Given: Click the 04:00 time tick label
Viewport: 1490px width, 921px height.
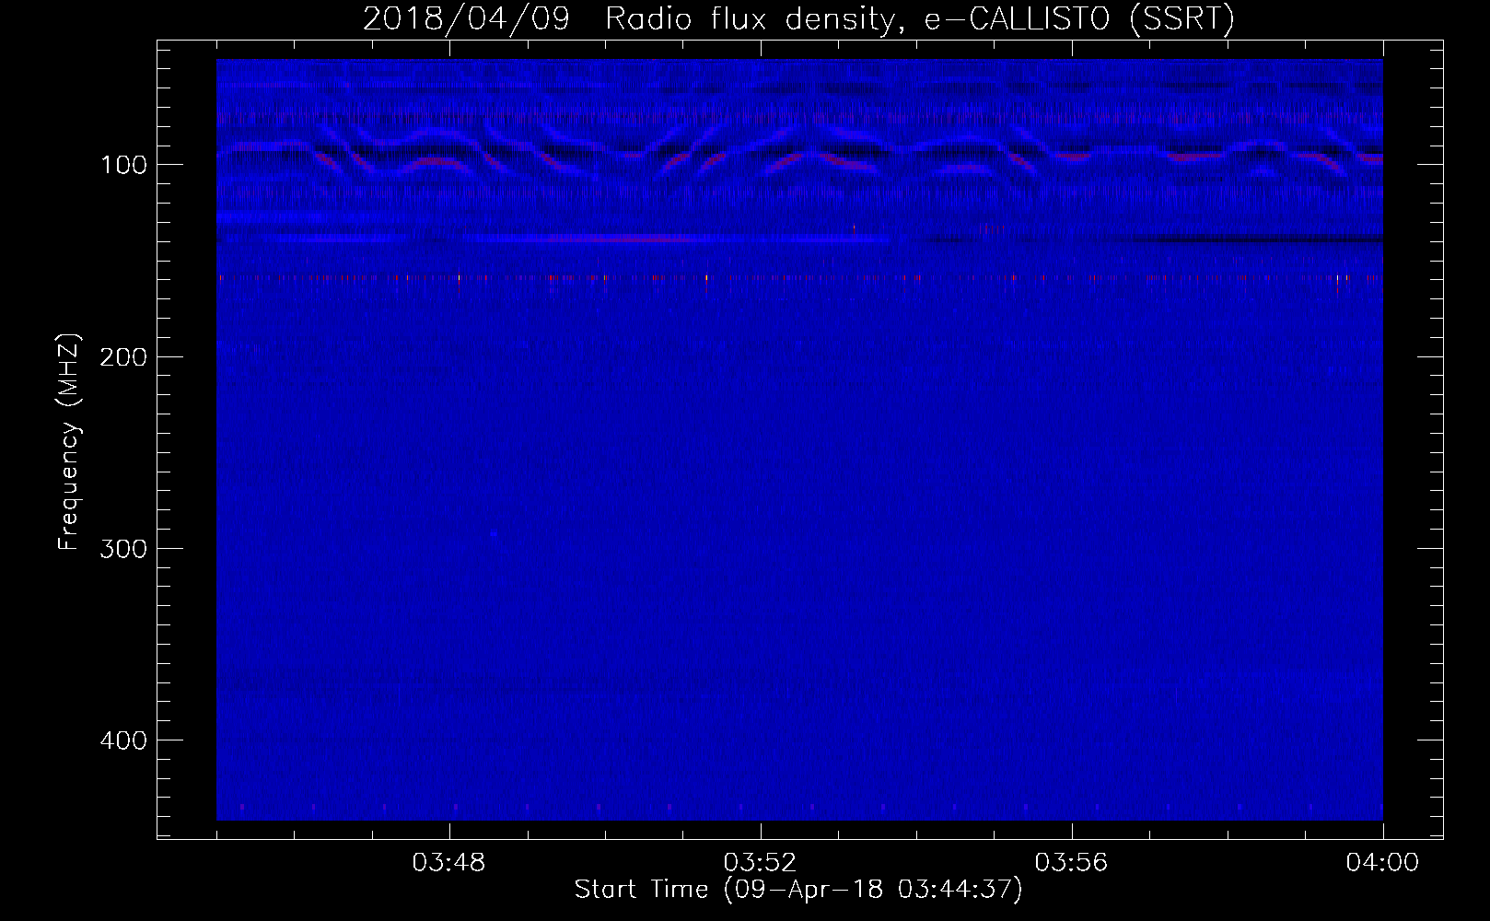Looking at the screenshot, I should click(1382, 863).
